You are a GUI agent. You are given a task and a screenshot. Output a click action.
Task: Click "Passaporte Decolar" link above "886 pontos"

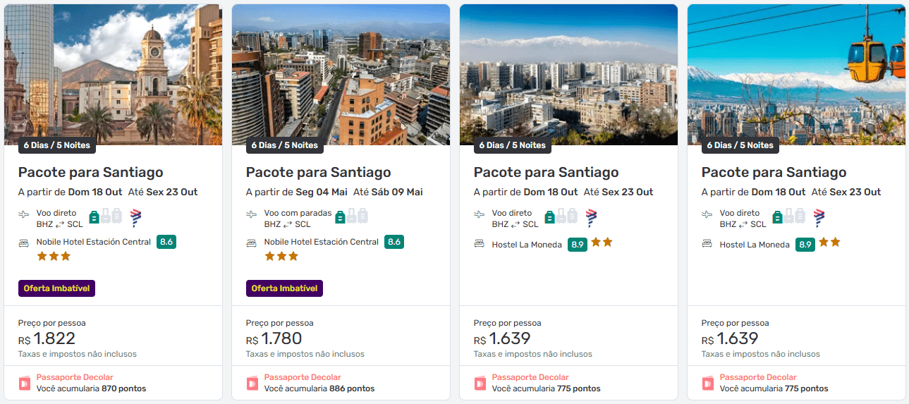[x=303, y=377]
